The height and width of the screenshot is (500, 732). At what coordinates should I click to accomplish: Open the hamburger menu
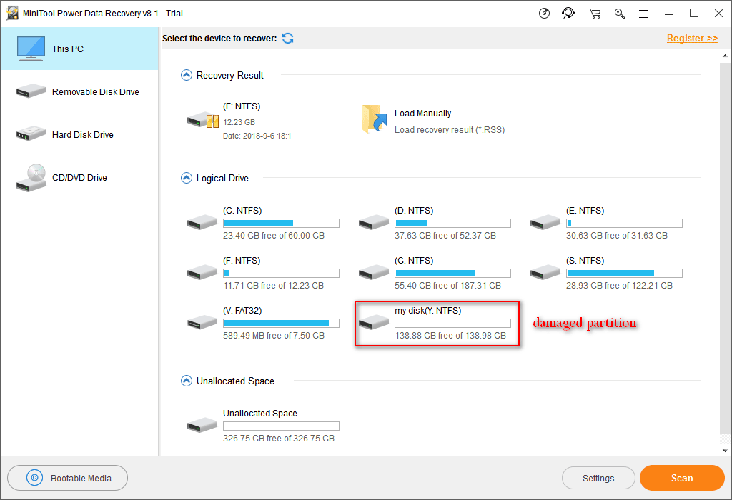pyautogui.click(x=643, y=13)
